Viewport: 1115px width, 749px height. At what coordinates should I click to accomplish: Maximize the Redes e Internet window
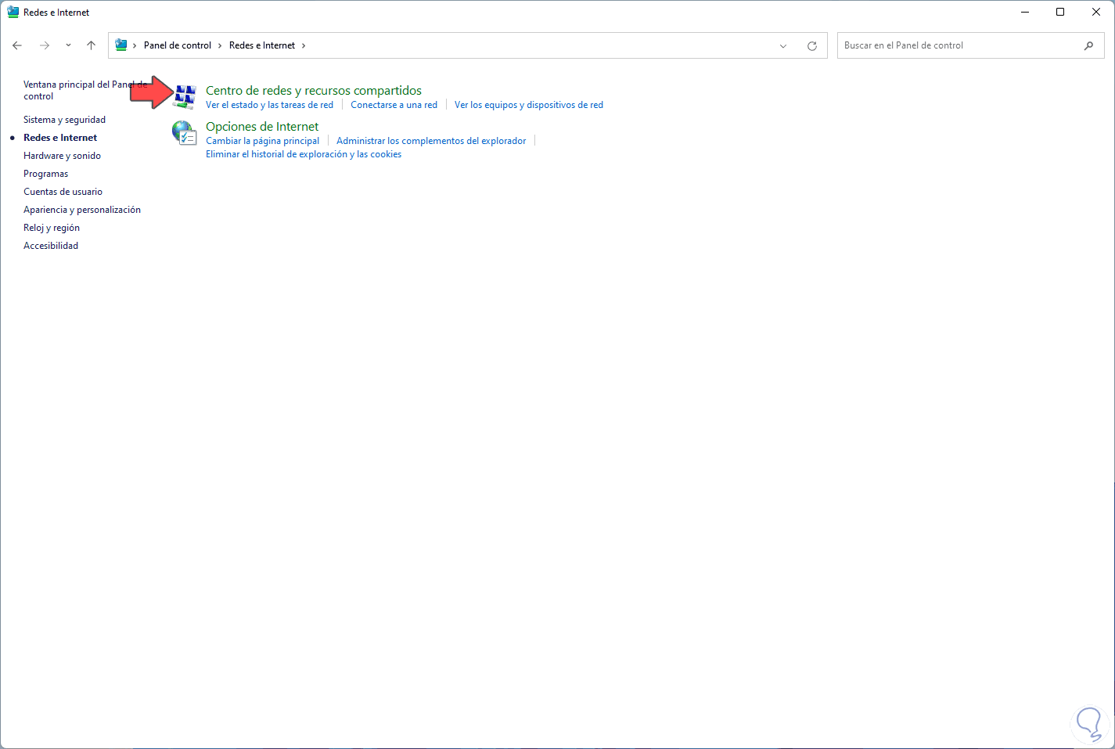[x=1060, y=12]
